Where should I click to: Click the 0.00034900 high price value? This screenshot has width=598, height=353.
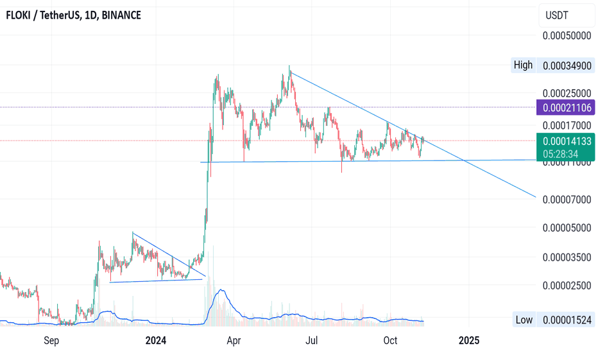(x=565, y=65)
